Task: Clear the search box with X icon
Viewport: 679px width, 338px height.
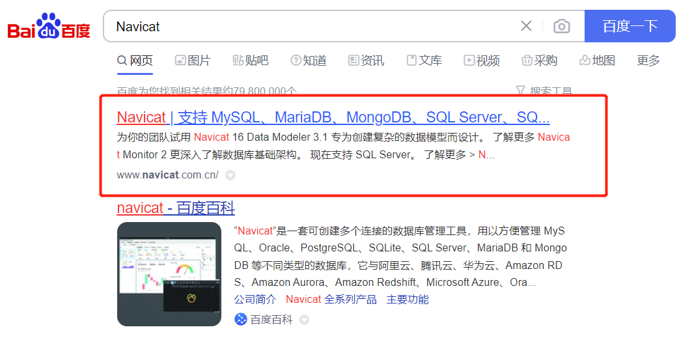Action: pyautogui.click(x=526, y=26)
